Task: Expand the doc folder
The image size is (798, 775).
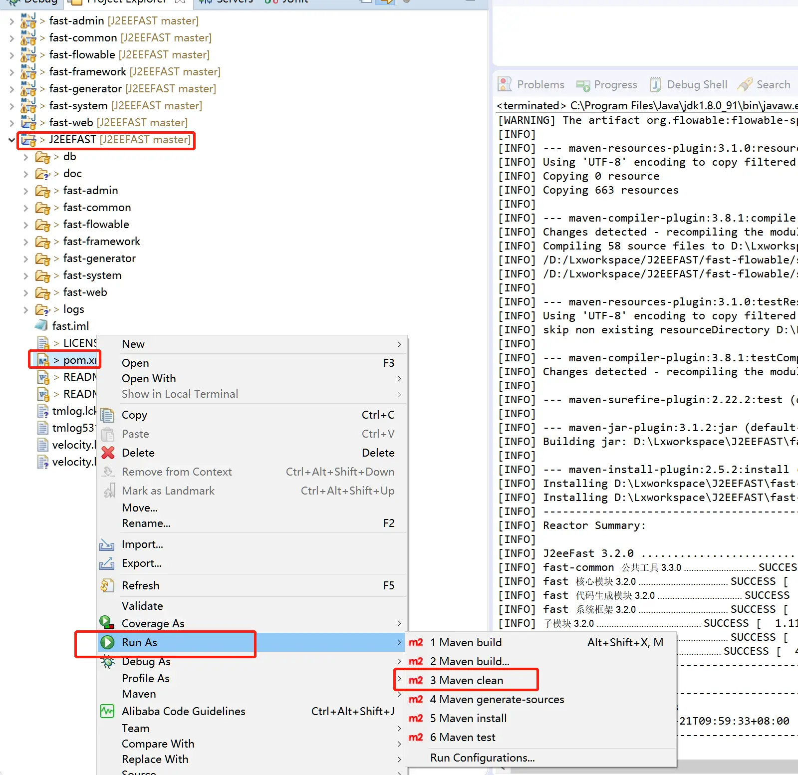Action: [x=26, y=174]
